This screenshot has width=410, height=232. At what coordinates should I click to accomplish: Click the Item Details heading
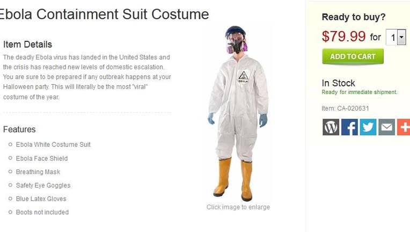coord(27,45)
